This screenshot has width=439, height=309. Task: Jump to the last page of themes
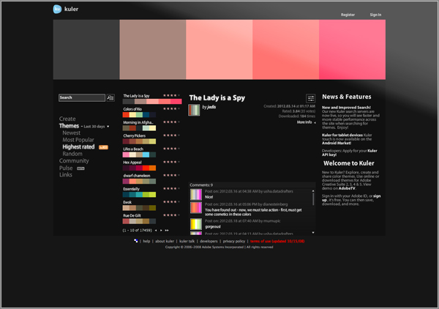167,230
